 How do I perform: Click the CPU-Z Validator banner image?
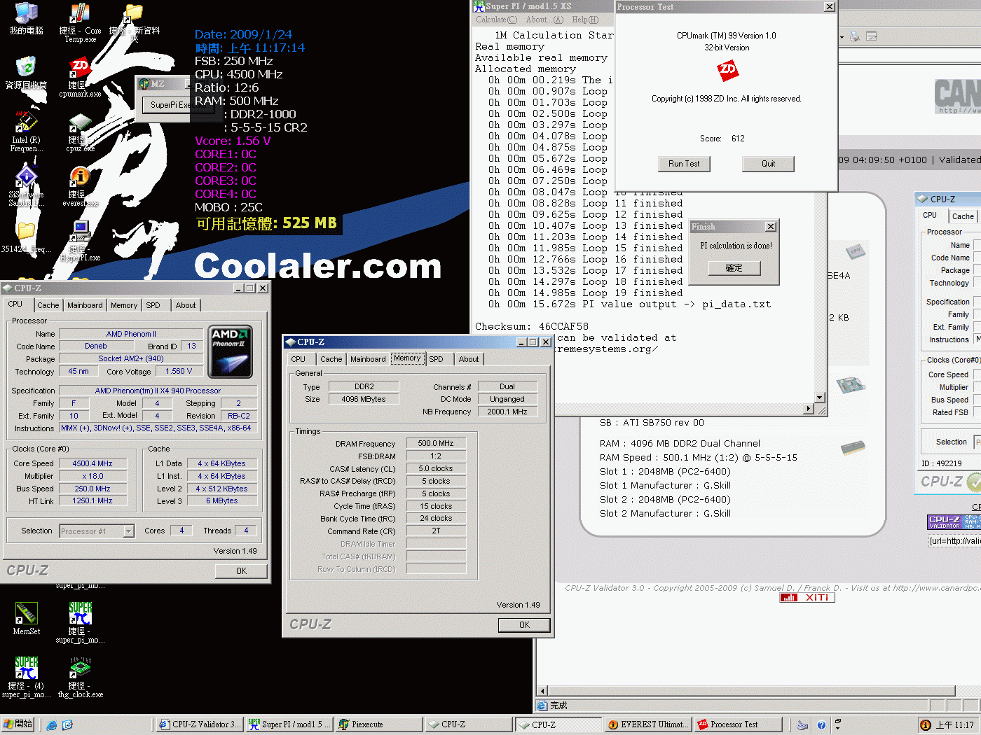click(954, 522)
